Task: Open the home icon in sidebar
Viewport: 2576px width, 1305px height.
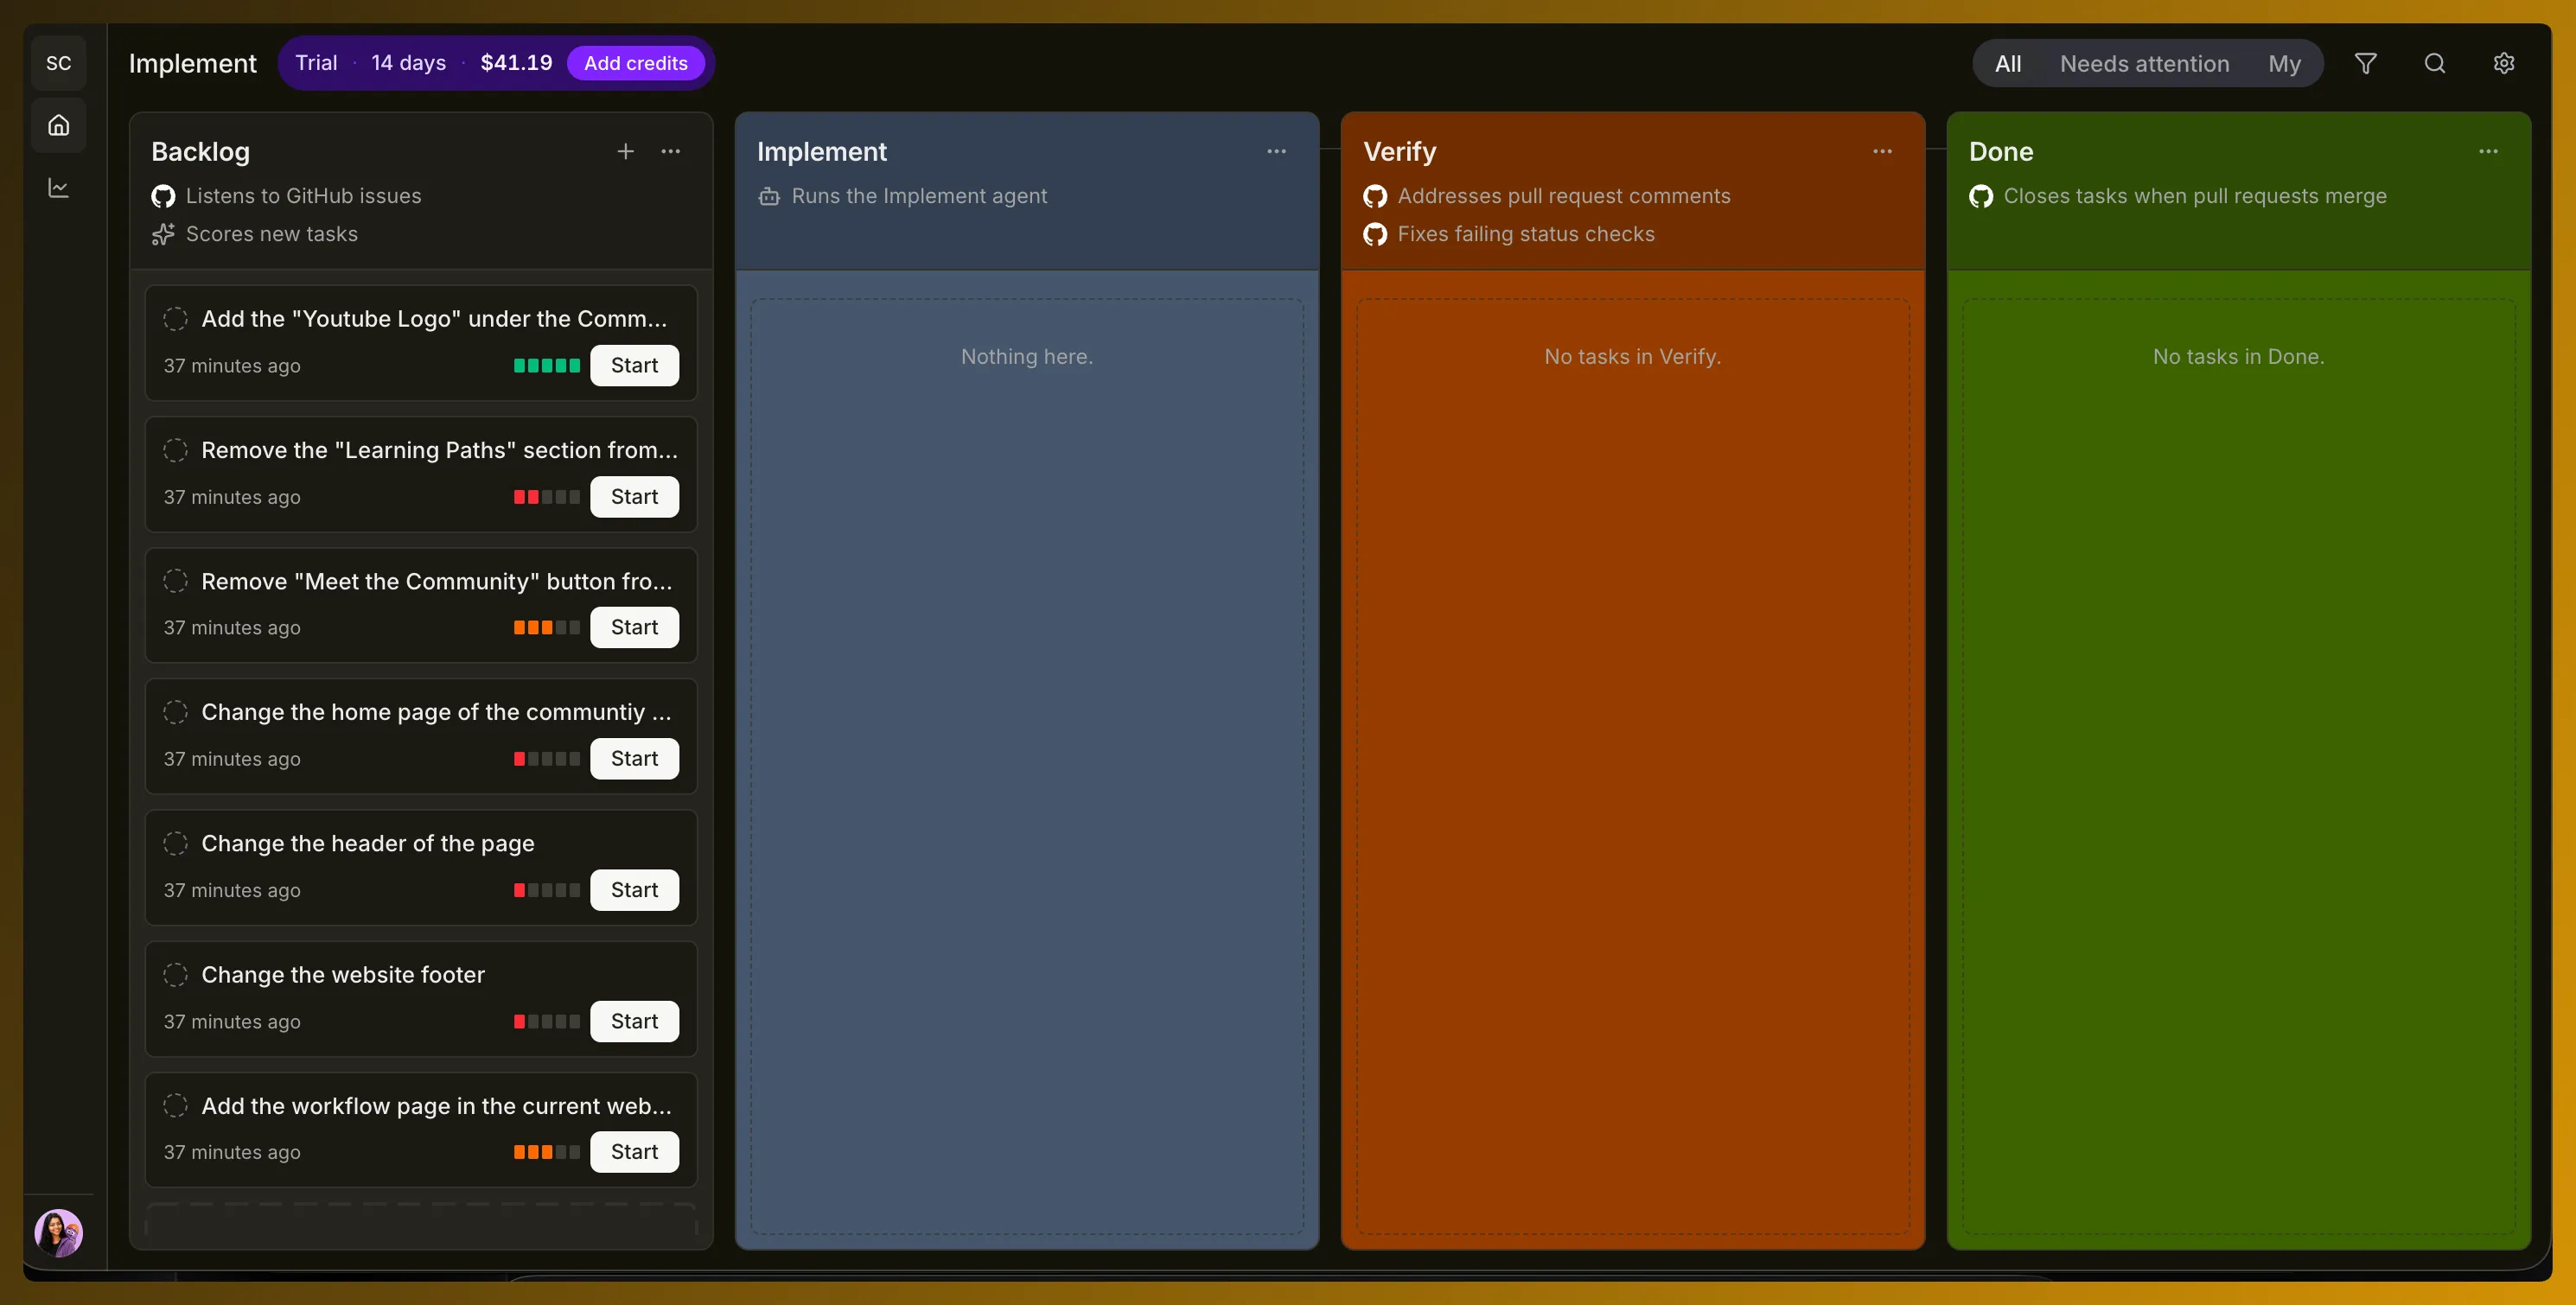Action: [59, 125]
